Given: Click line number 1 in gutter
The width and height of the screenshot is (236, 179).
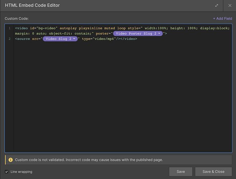Looking at the screenshot, I should (x=9, y=28).
